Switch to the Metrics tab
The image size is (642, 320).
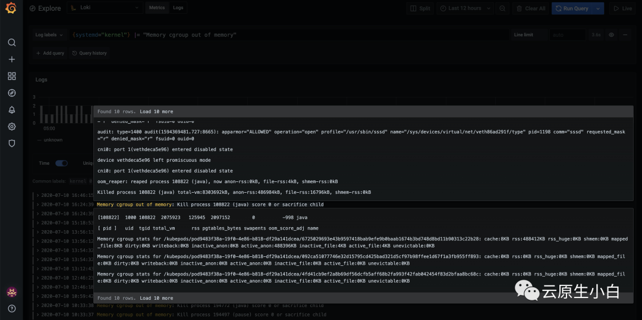pos(157,8)
